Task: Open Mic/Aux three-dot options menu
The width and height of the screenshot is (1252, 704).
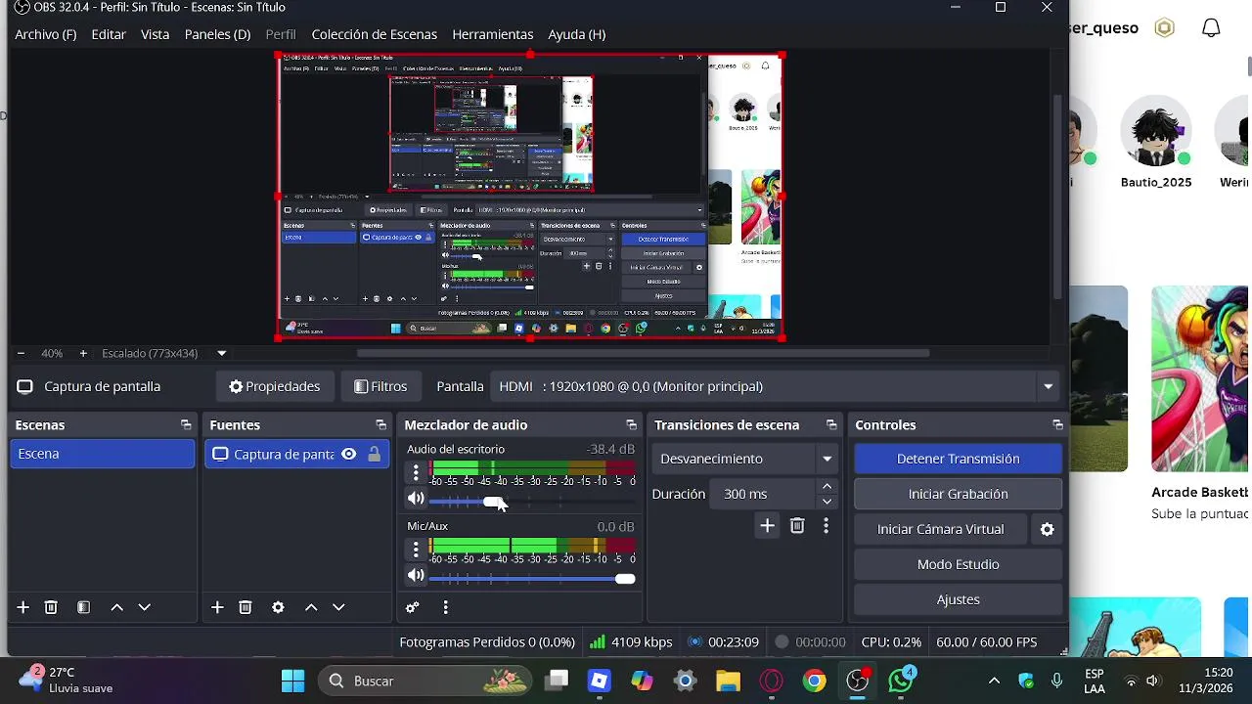Action: tap(416, 550)
